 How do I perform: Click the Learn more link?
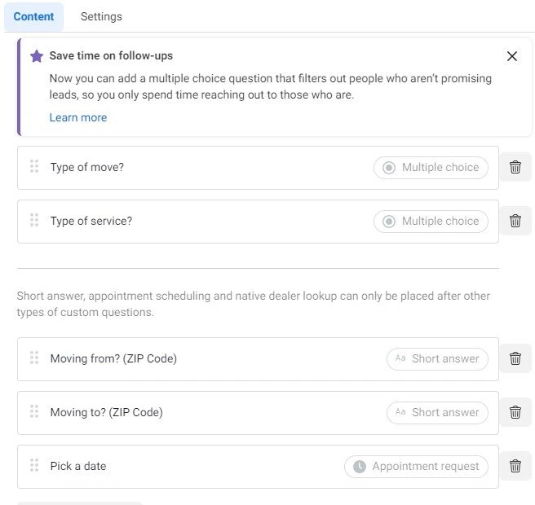point(78,117)
